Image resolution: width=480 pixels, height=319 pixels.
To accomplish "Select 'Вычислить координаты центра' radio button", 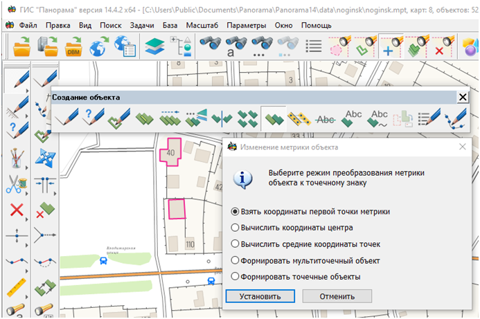I will [235, 228].
